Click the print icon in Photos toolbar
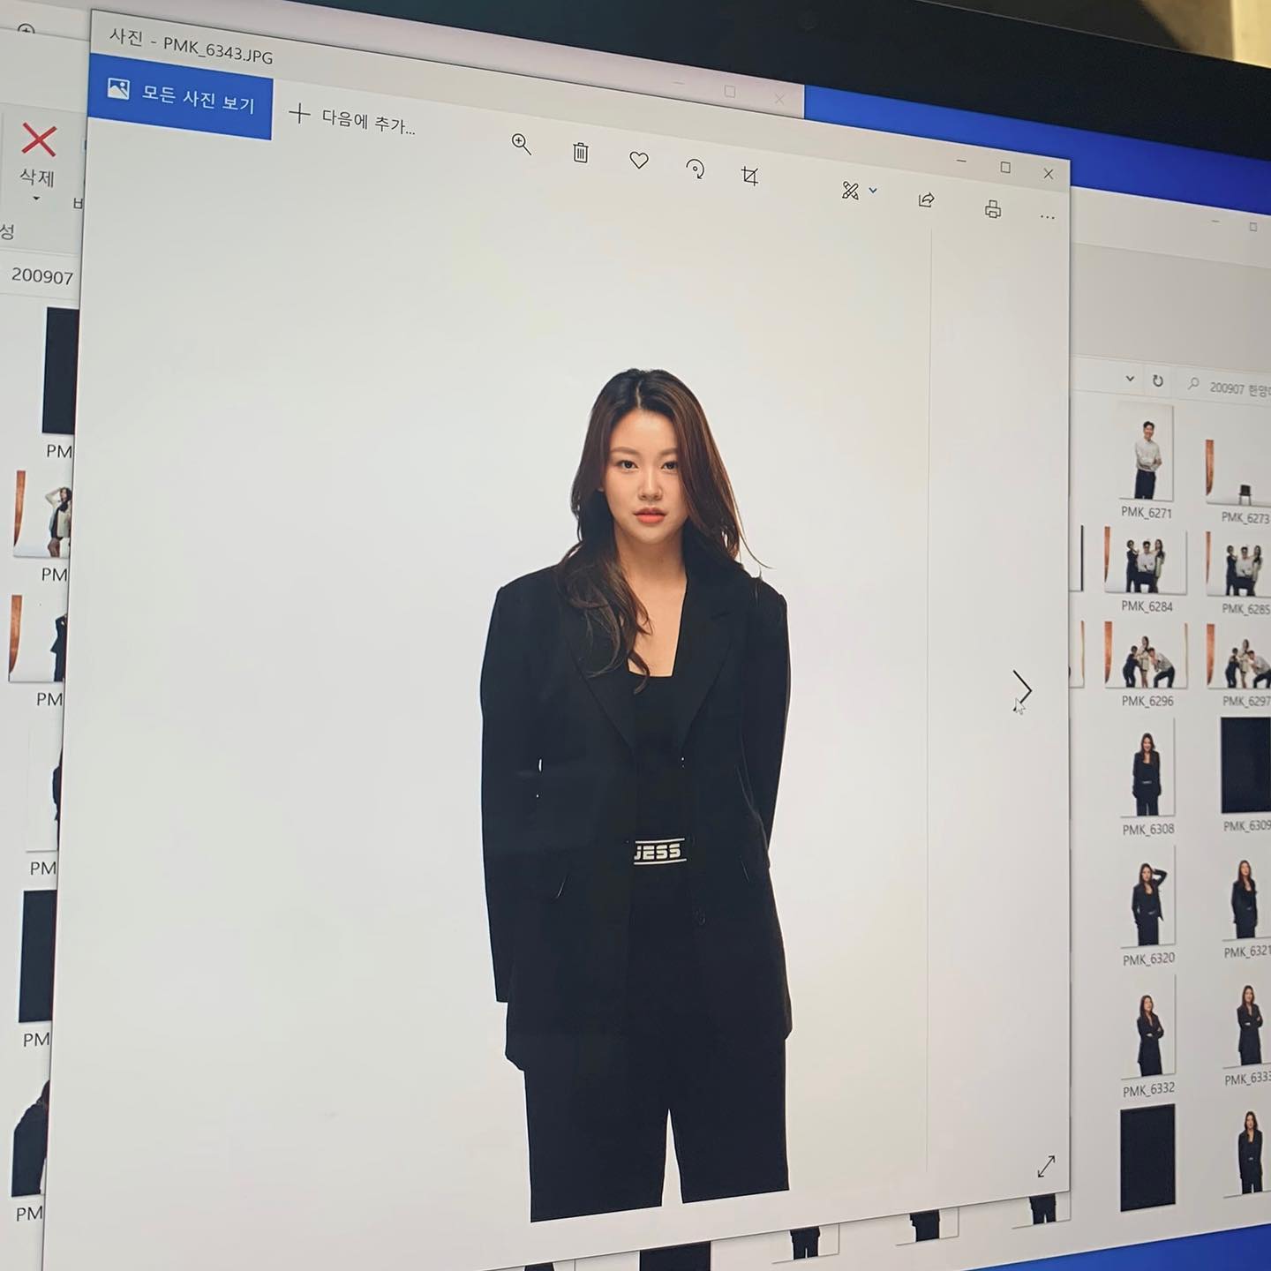Image resolution: width=1271 pixels, height=1271 pixels. 993,209
